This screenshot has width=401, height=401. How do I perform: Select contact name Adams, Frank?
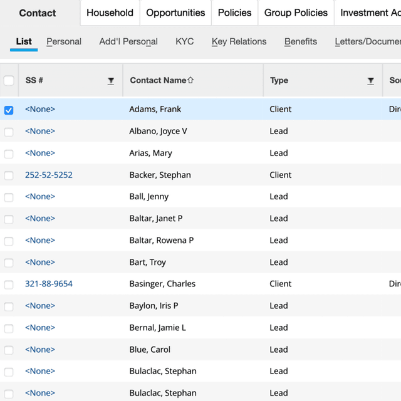[155, 109]
